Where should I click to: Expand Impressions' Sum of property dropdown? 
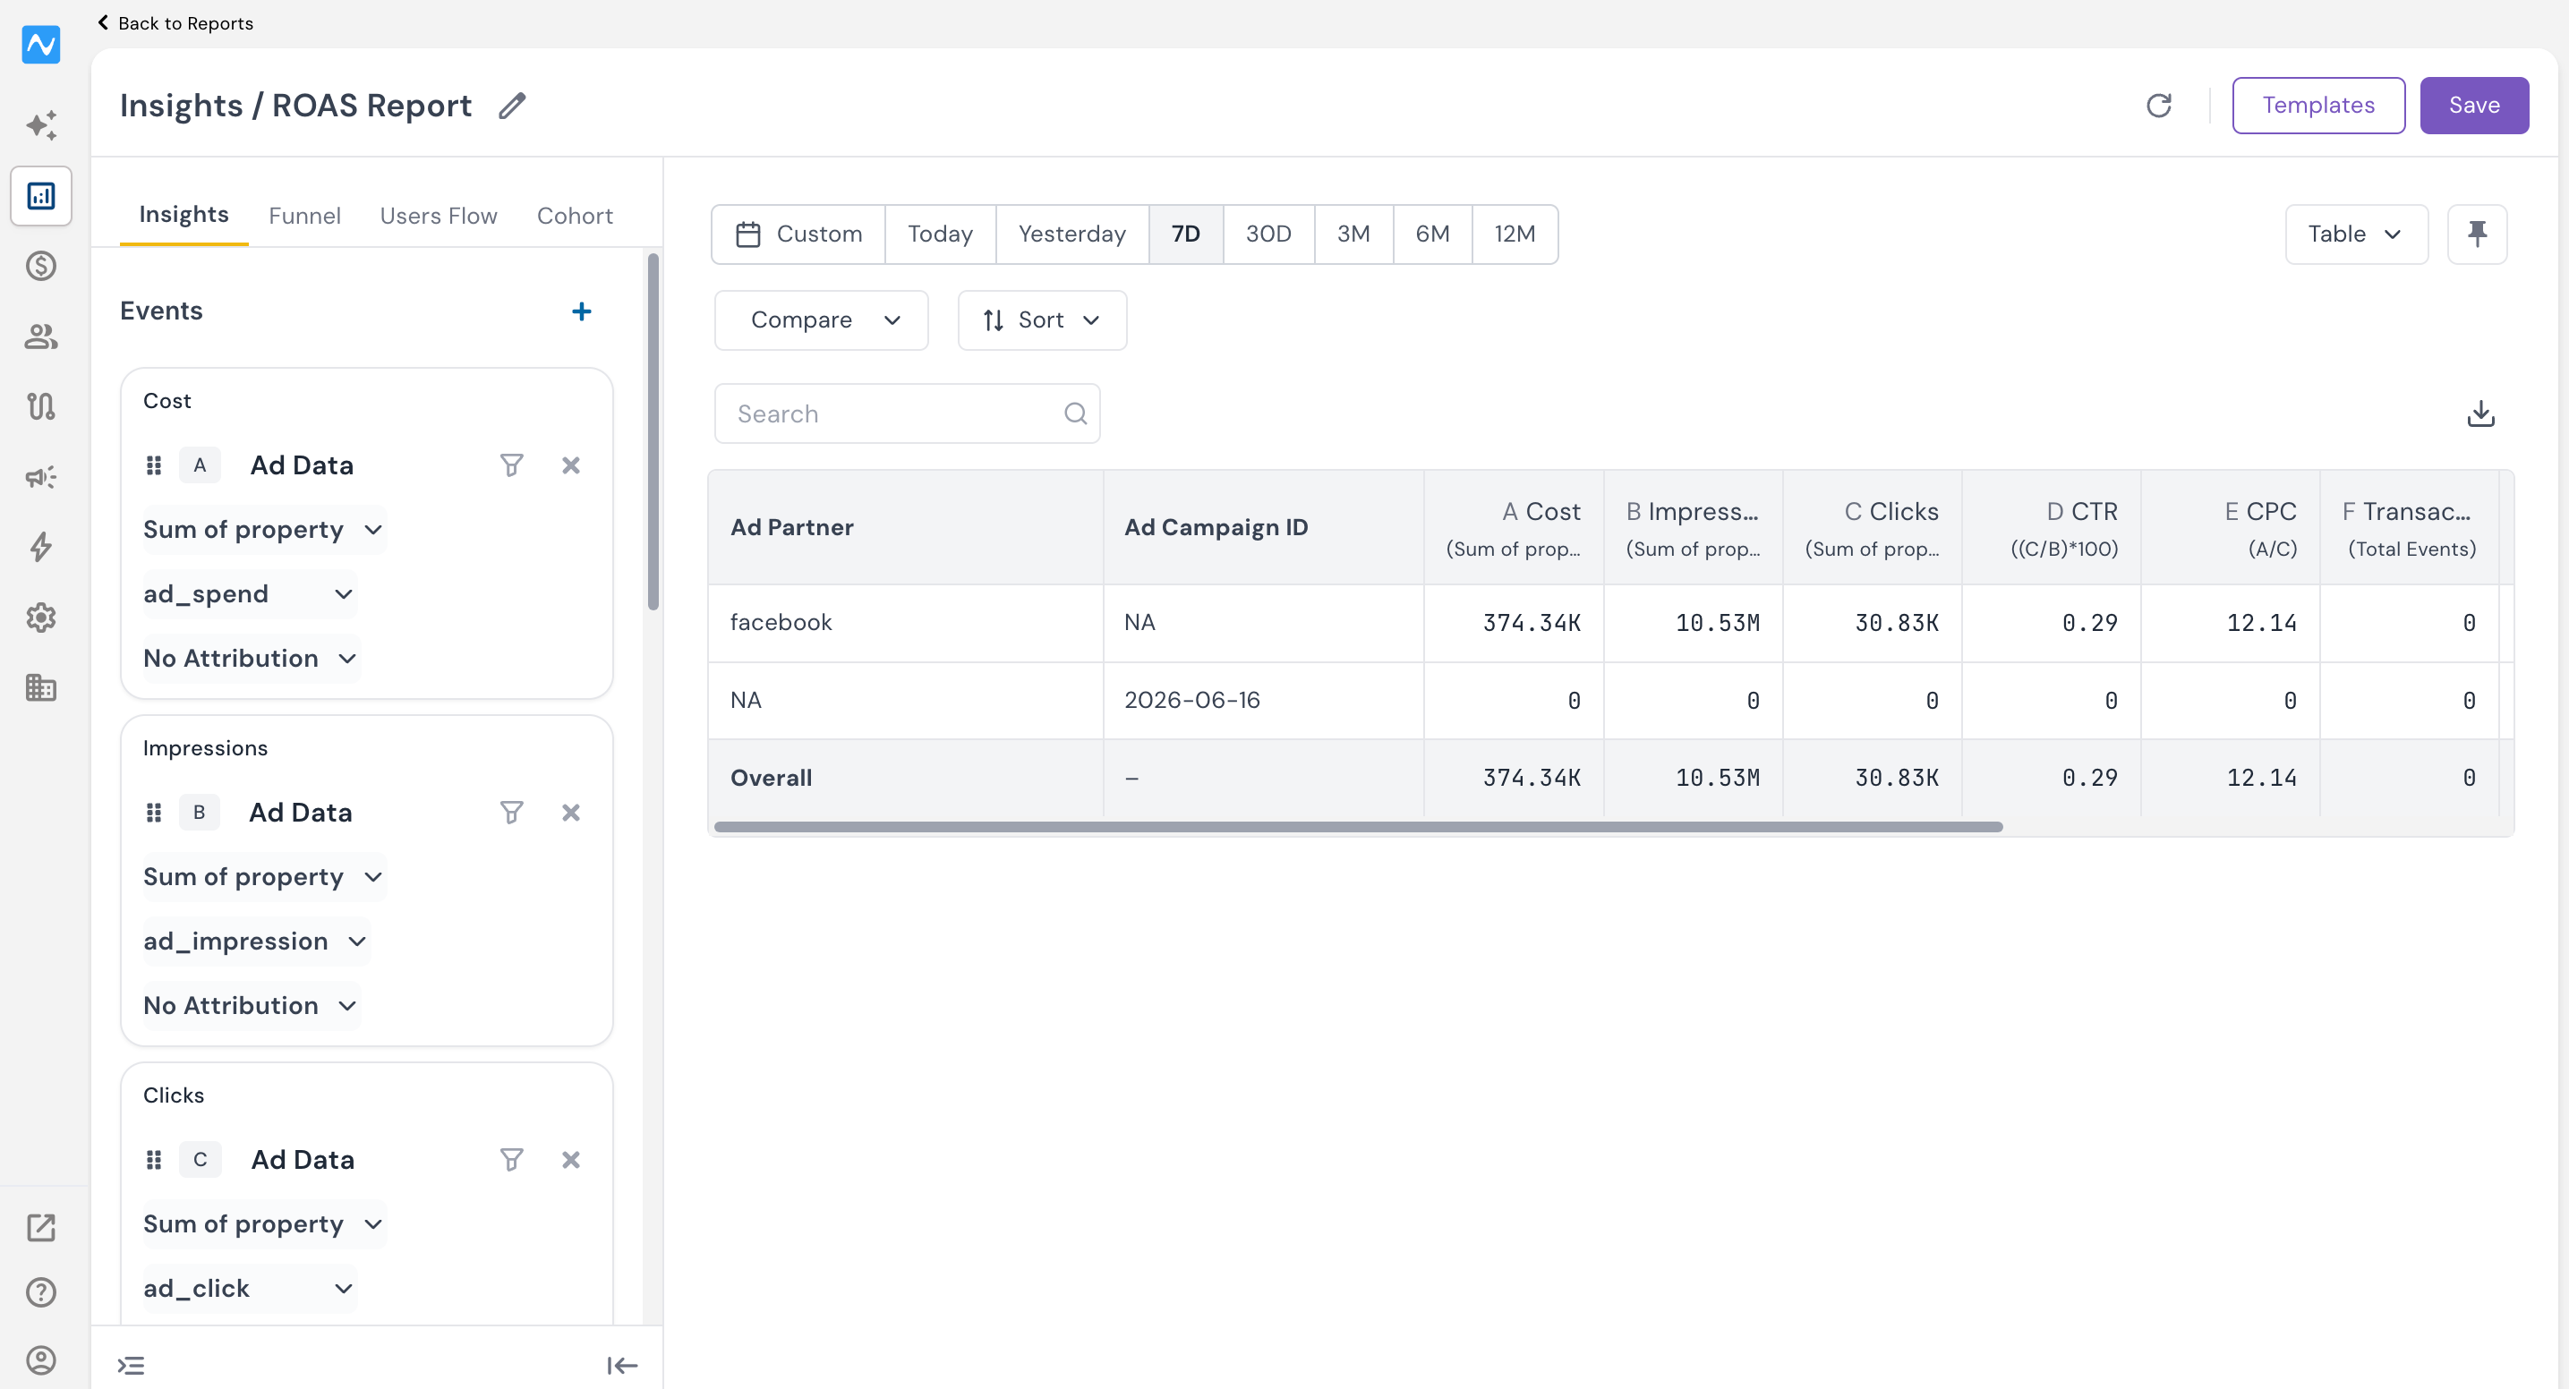pos(263,876)
